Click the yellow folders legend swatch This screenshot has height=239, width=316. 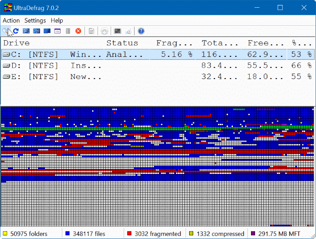(x=5, y=234)
